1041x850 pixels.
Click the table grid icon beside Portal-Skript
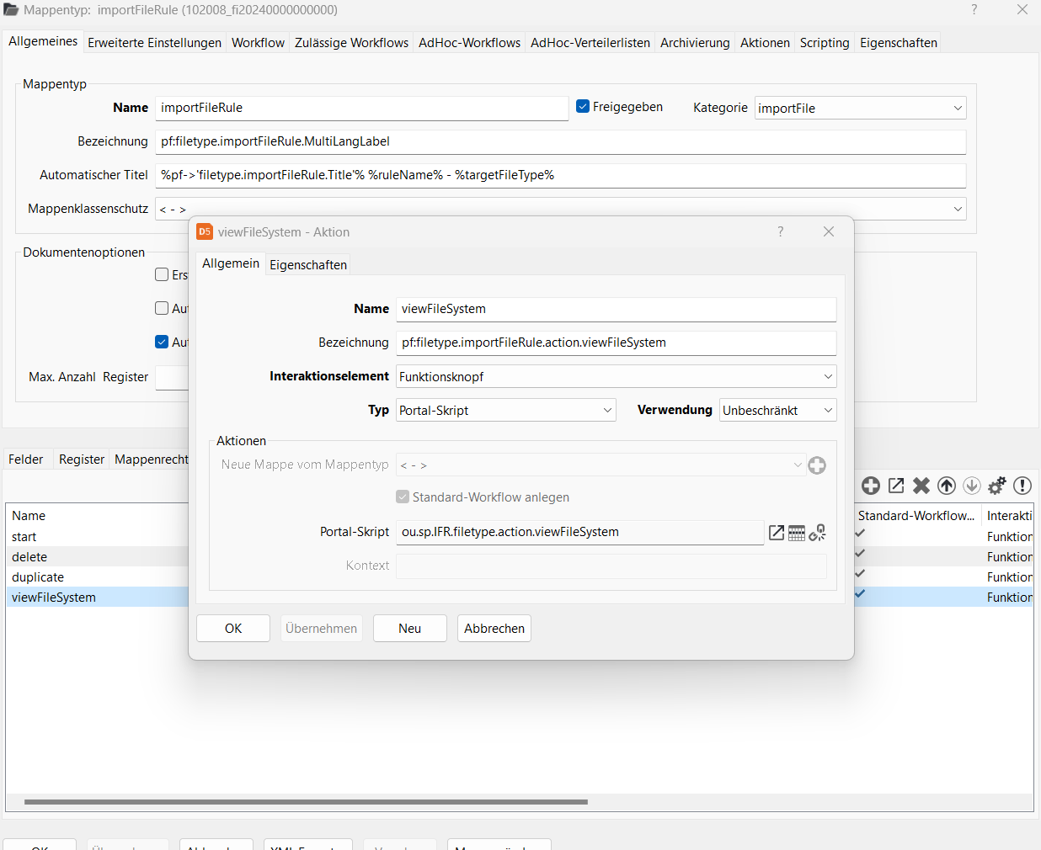click(x=797, y=533)
